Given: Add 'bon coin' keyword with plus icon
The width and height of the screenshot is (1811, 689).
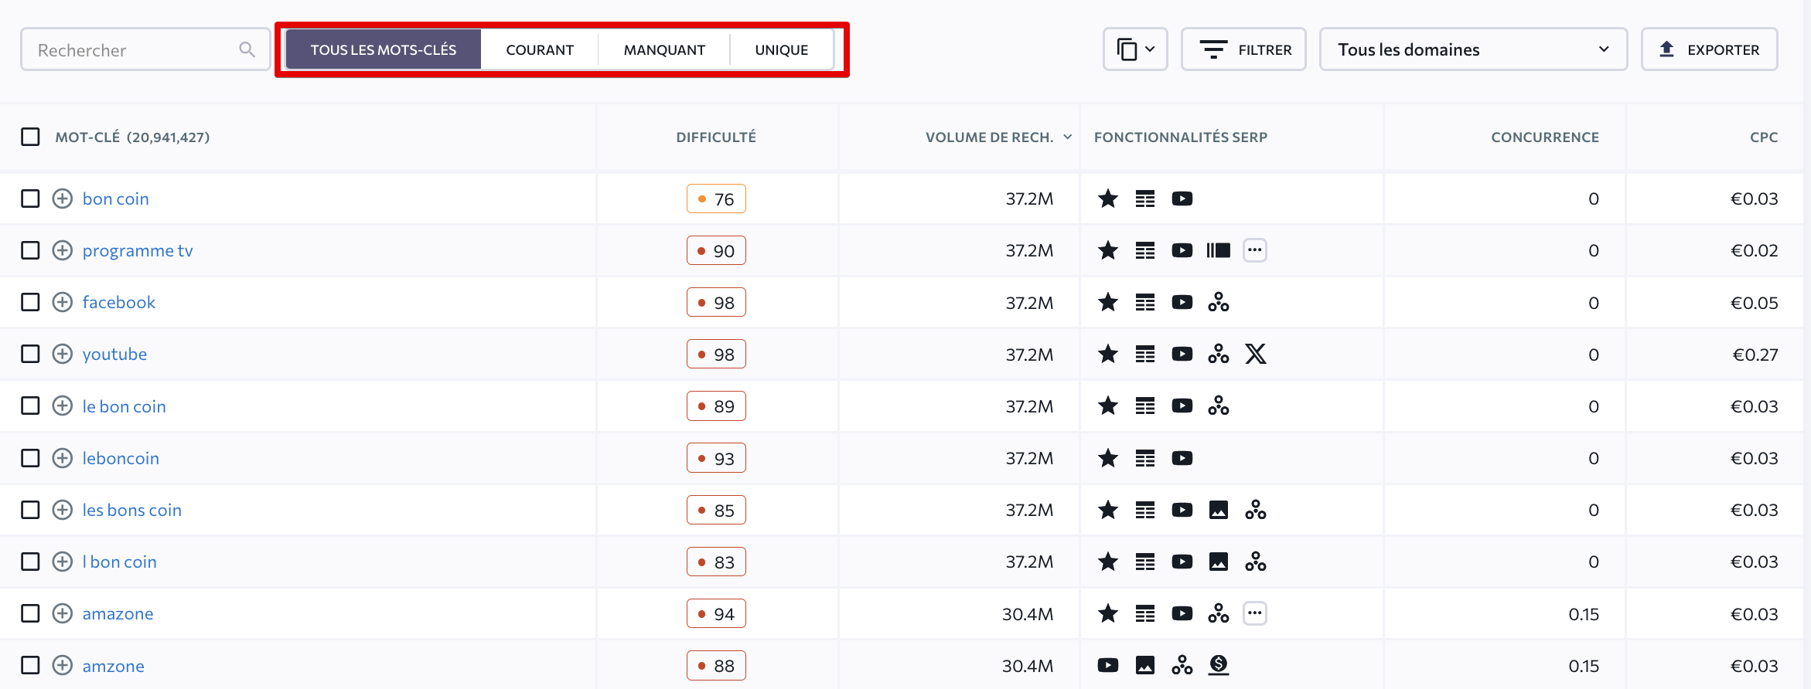Looking at the screenshot, I should pos(63,199).
